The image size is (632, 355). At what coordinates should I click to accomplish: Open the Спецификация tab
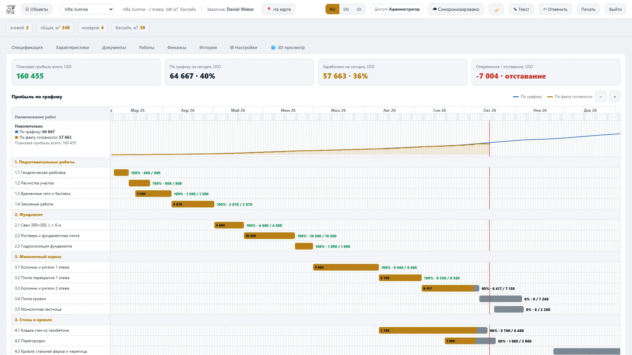point(27,47)
